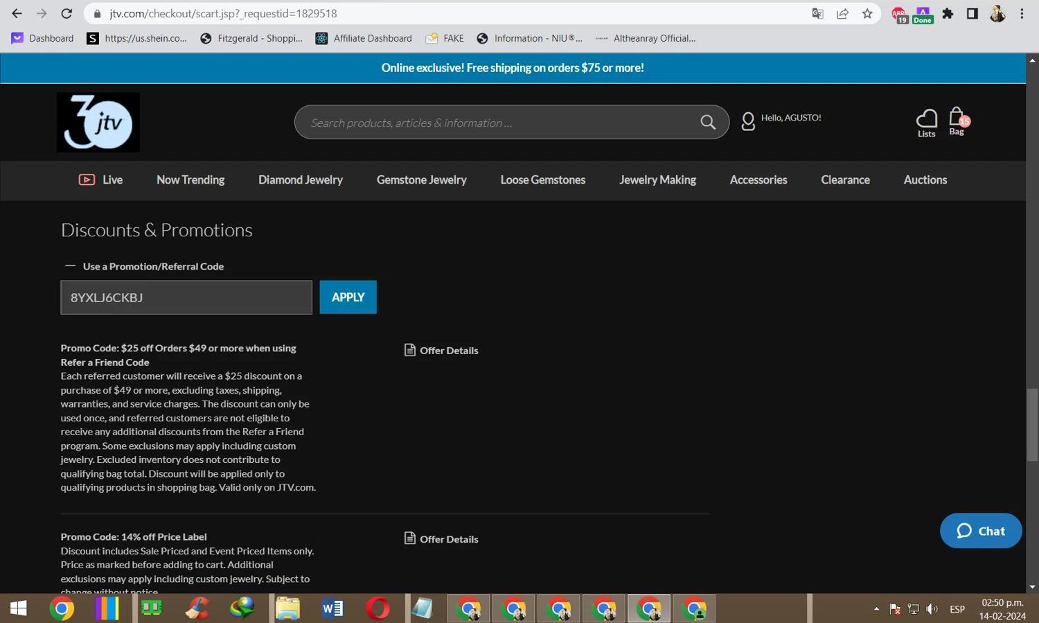Viewport: 1039px width, 623px height.
Task: Click the browser address bar URL
Action: coord(223,14)
